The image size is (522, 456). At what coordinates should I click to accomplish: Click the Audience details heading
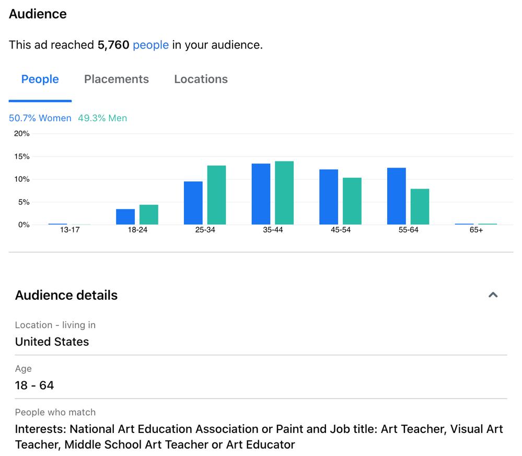click(66, 295)
